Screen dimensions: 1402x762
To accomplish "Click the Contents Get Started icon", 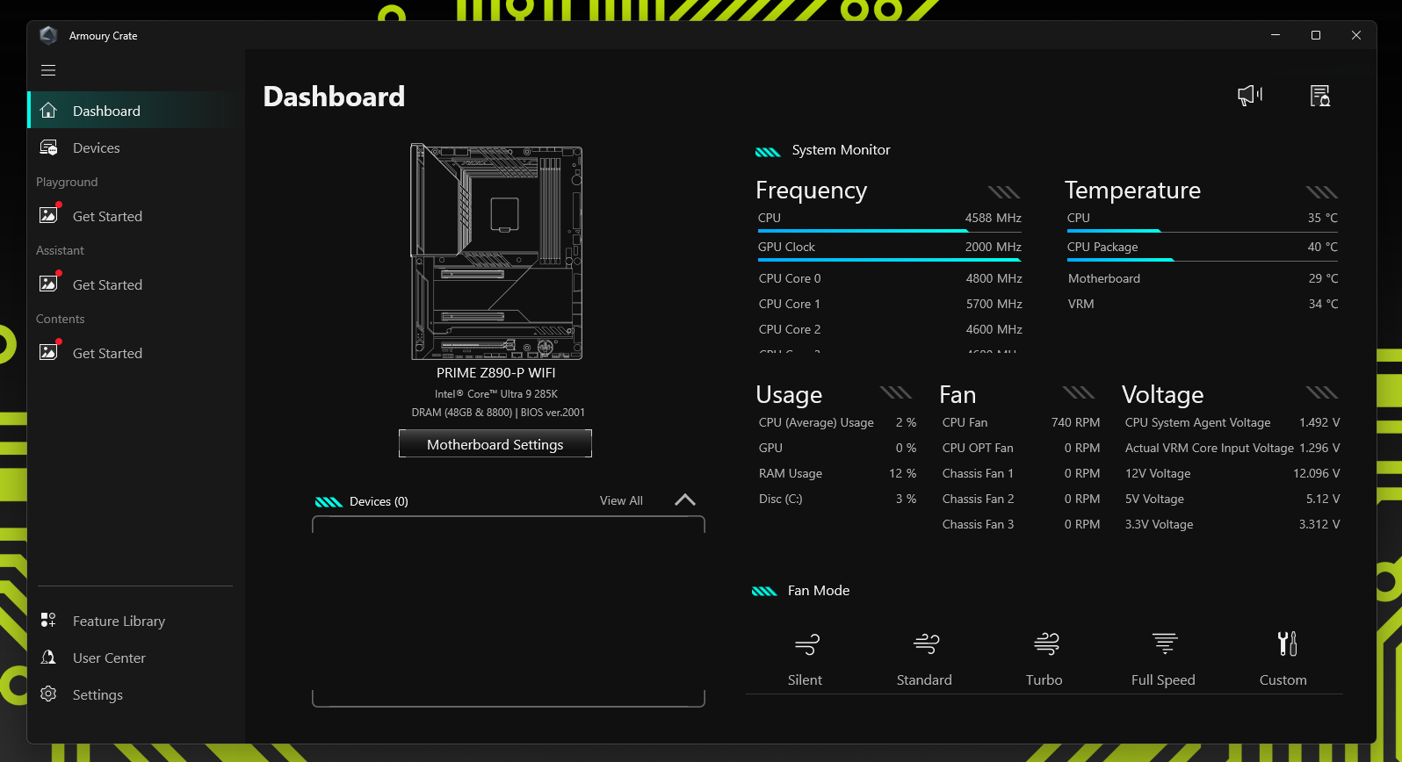I will pos(49,352).
